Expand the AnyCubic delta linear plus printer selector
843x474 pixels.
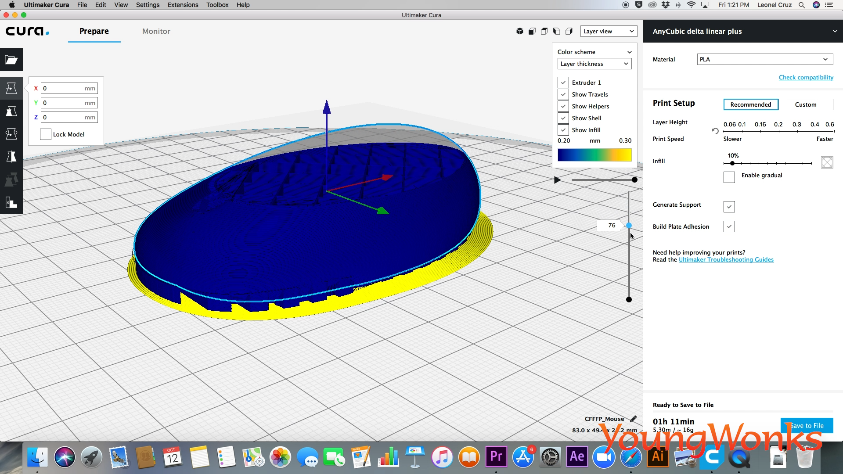point(743,31)
